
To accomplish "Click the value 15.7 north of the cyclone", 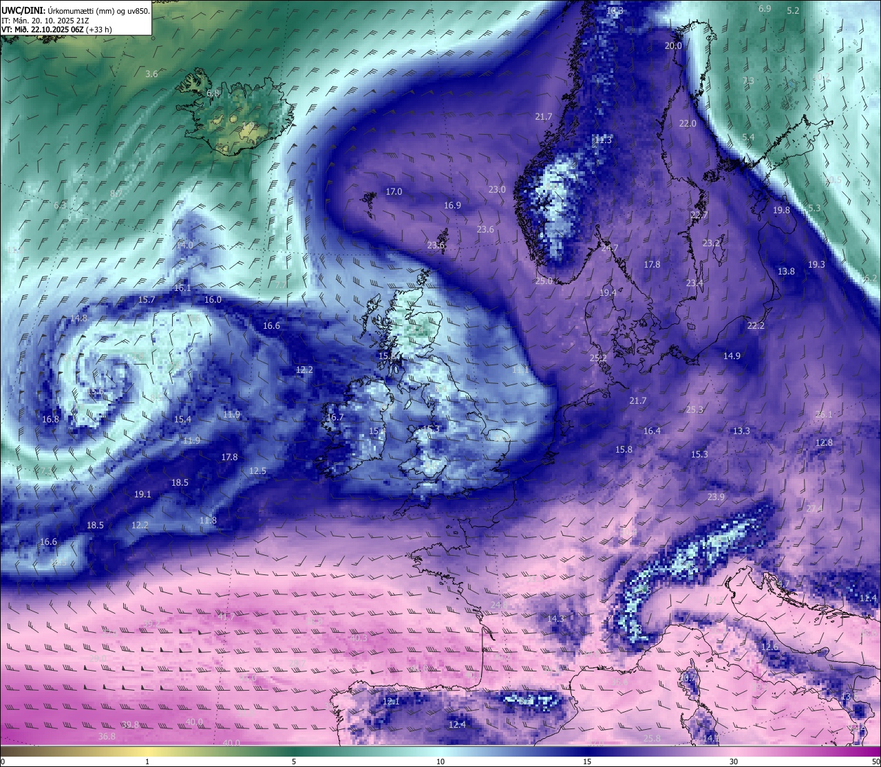I will pyautogui.click(x=147, y=300).
